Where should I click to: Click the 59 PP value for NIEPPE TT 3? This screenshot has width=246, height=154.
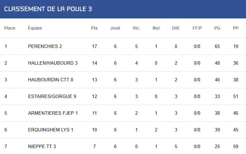click(236, 146)
